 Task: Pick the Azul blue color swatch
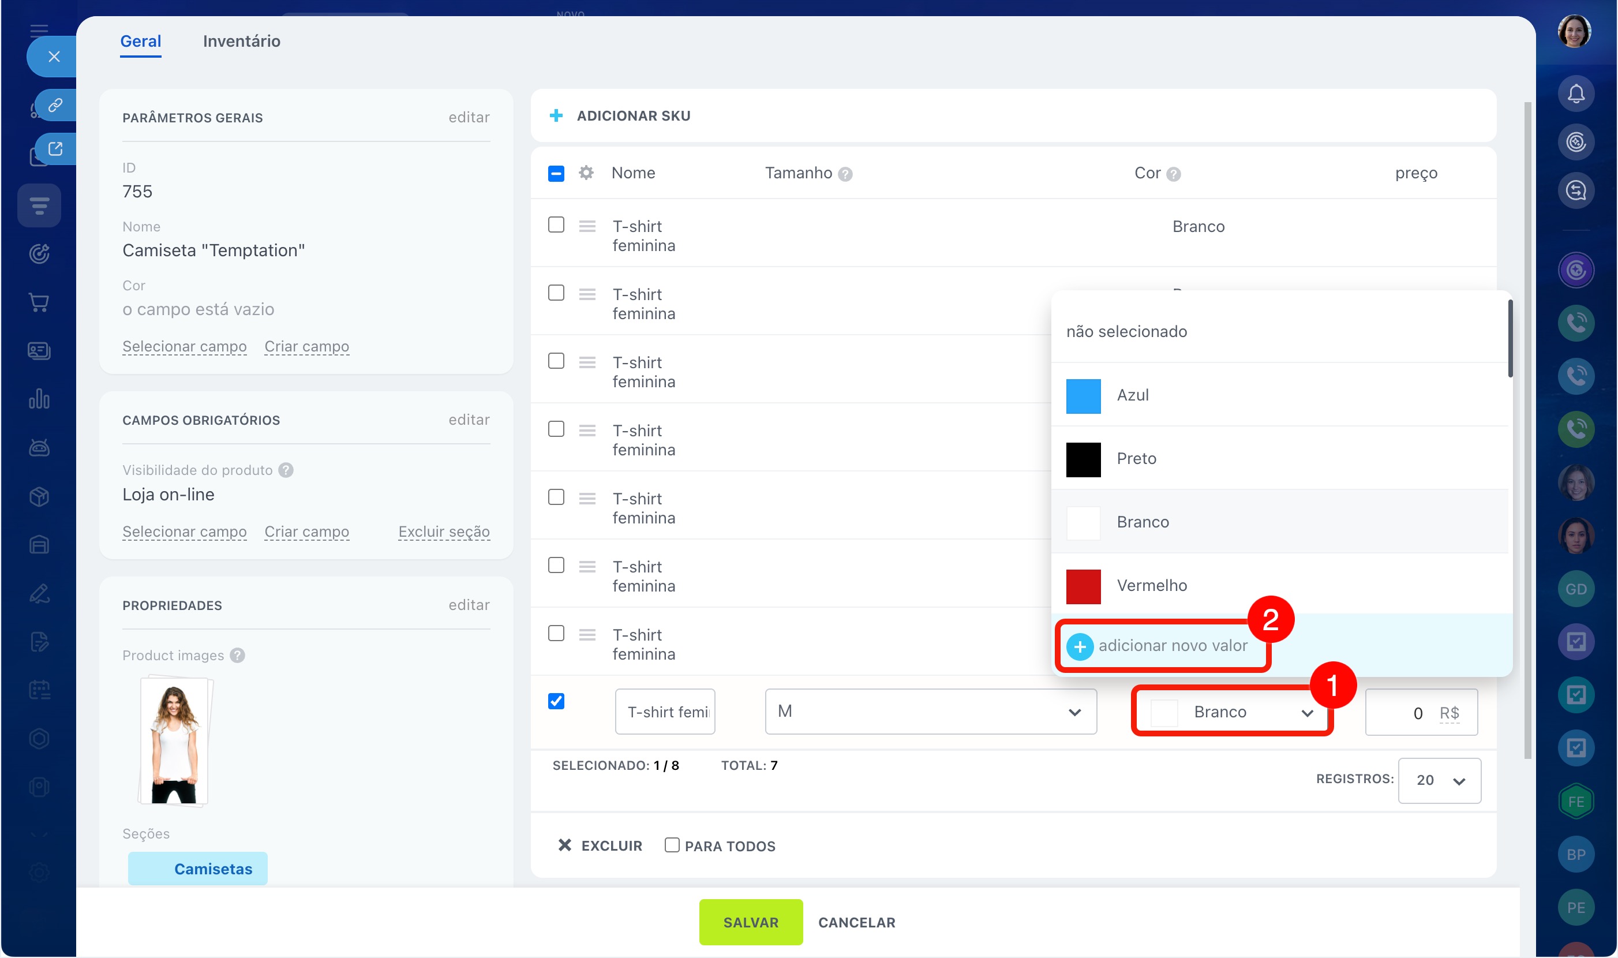click(1083, 396)
